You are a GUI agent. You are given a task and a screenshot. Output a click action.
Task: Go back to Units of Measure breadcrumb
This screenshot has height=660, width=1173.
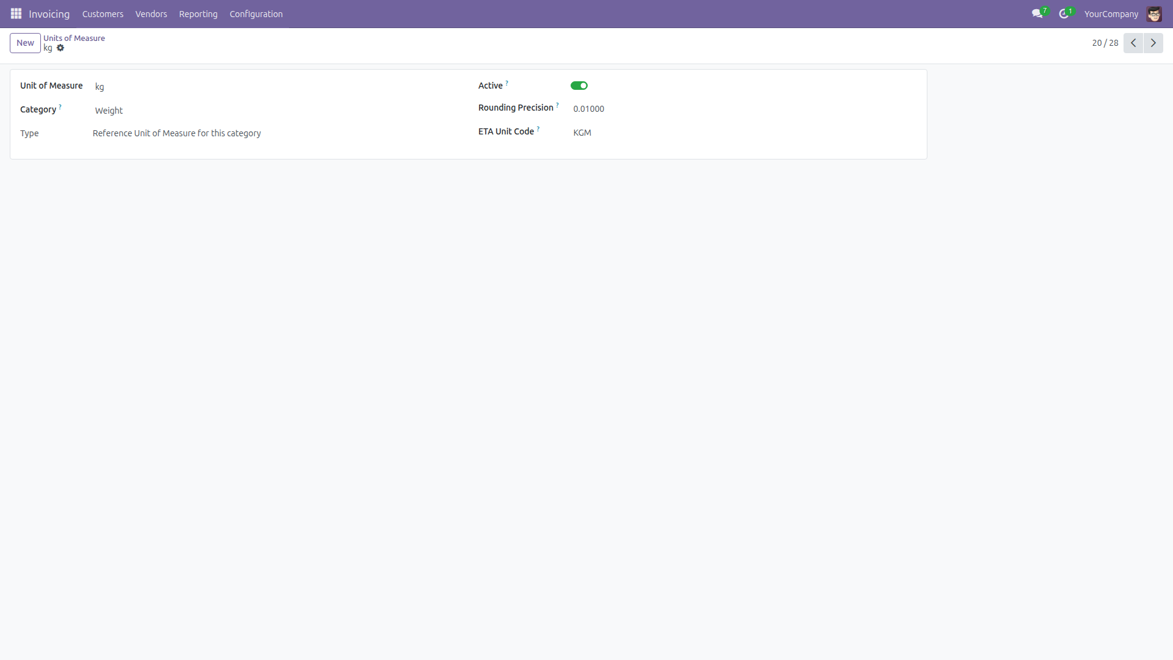tap(74, 38)
